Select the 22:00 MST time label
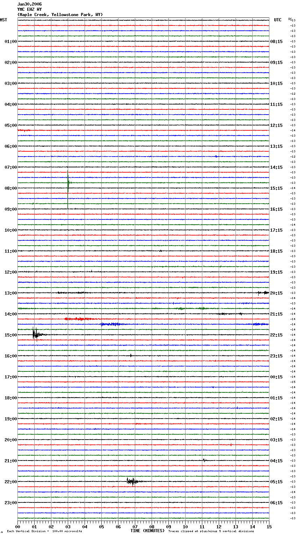Image resolution: width=297 pixels, height=536 pixels. tap(11, 482)
